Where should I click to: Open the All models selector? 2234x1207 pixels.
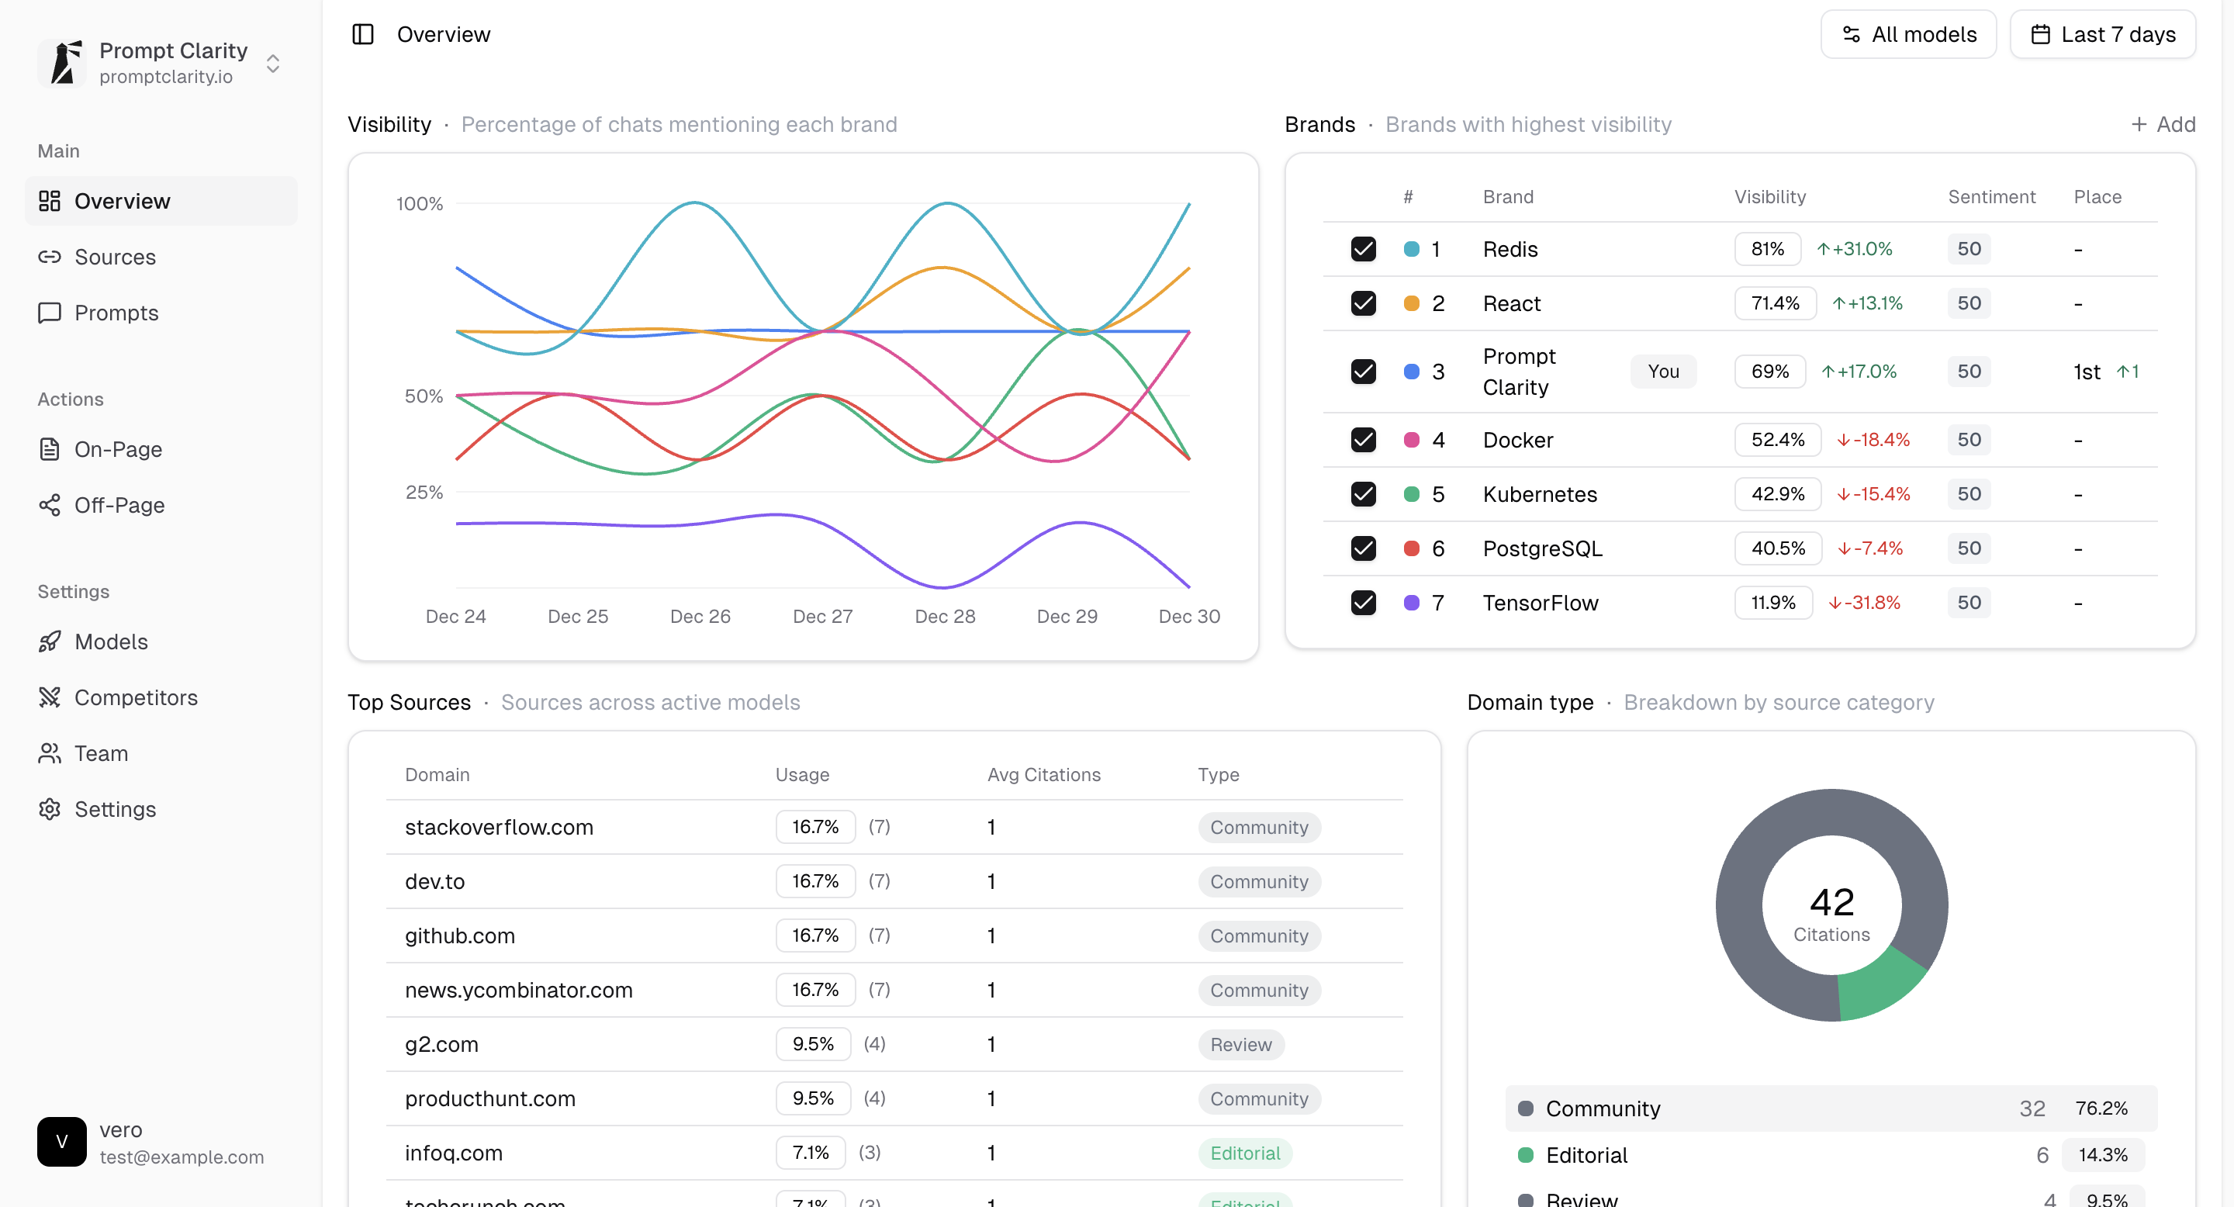click(1909, 34)
